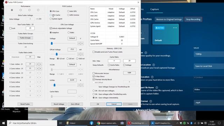Select the Default capture profile card
This screenshot has width=224, height=126.
[x=166, y=34]
